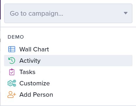Click the checkmark on the Tasks clipboard icon
136x106 pixels.
coord(12,73)
